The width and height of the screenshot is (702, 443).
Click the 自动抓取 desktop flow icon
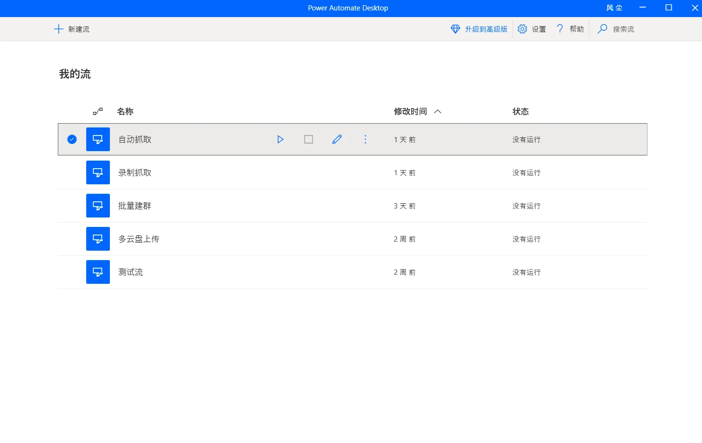(x=98, y=139)
